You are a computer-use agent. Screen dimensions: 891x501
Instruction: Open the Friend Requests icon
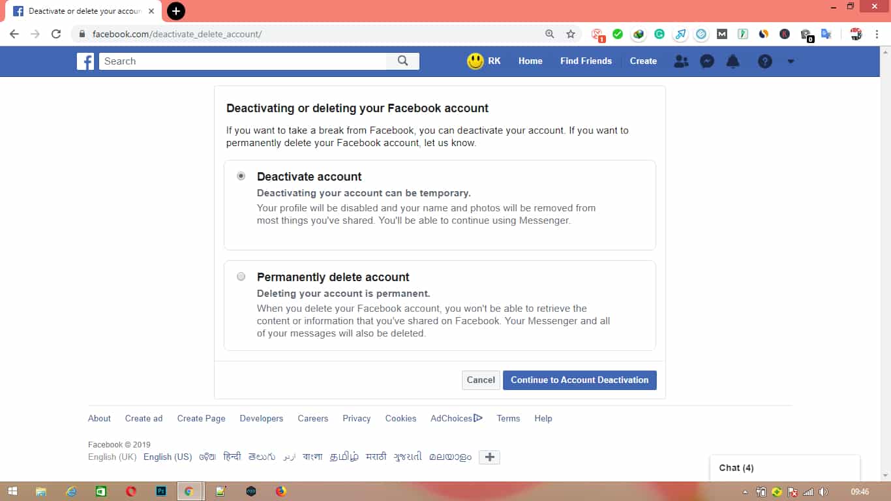(x=681, y=61)
